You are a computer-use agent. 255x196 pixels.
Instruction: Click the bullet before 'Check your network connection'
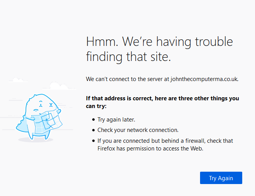click(x=93, y=130)
